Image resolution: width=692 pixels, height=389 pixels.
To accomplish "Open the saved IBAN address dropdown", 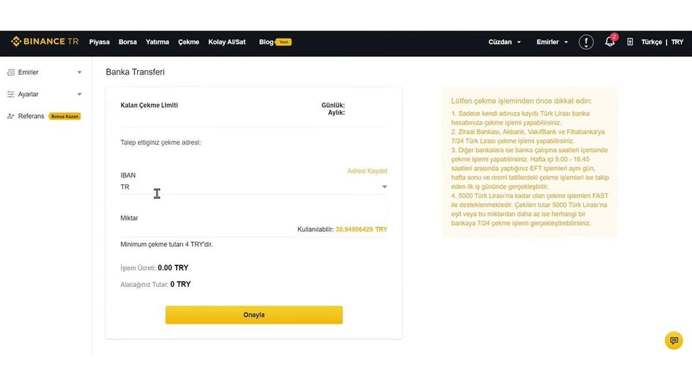I will (x=384, y=186).
